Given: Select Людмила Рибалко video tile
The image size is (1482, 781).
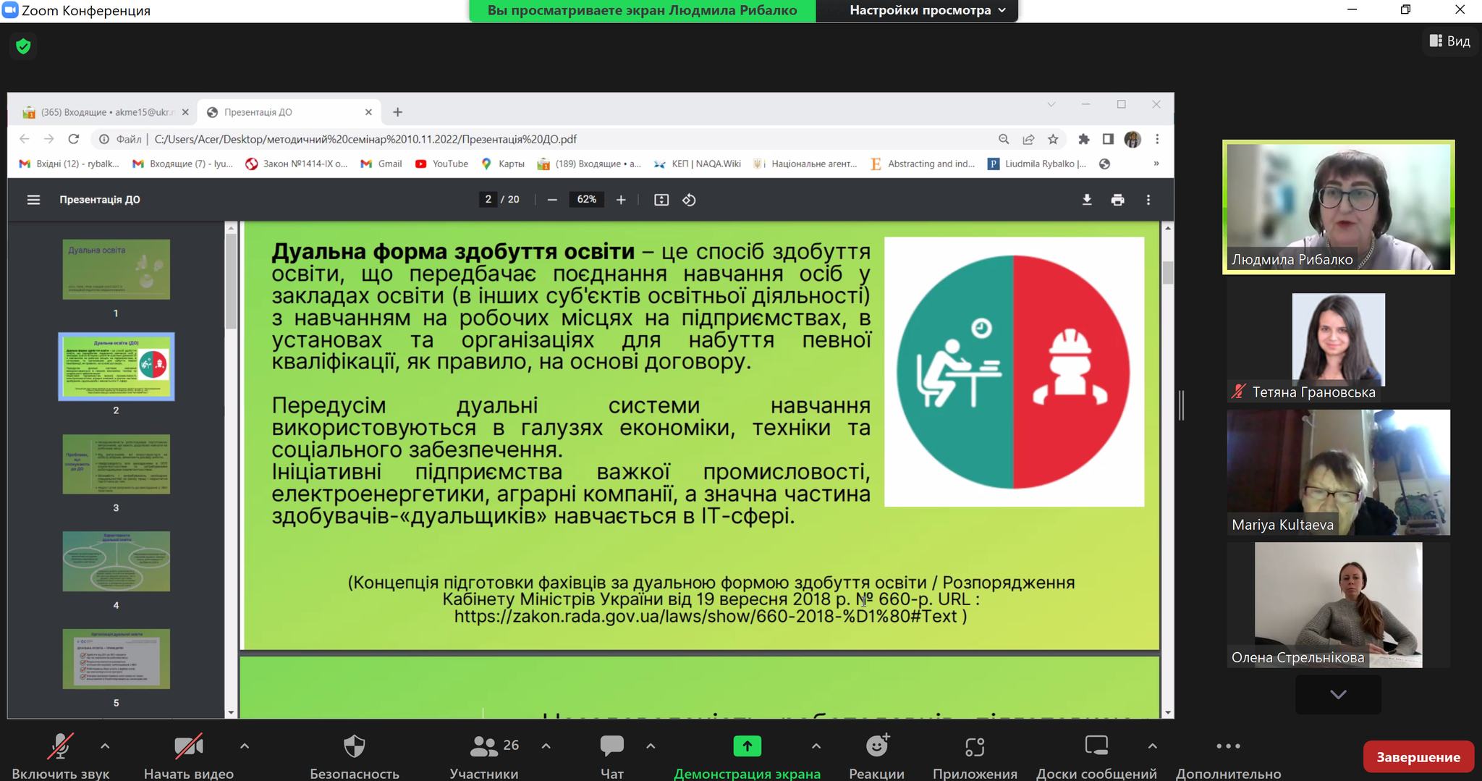Looking at the screenshot, I should [x=1338, y=207].
